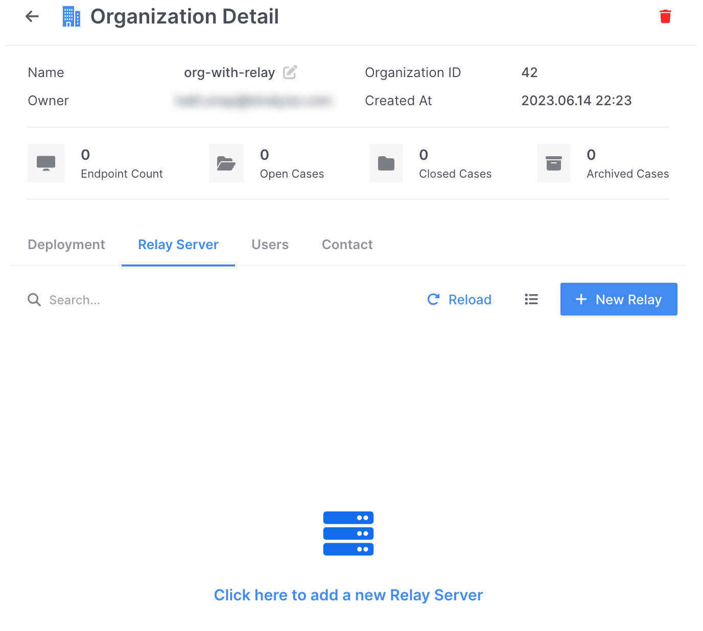The width and height of the screenshot is (703, 631).
Task: Go to the Contact tab
Action: pos(347,245)
